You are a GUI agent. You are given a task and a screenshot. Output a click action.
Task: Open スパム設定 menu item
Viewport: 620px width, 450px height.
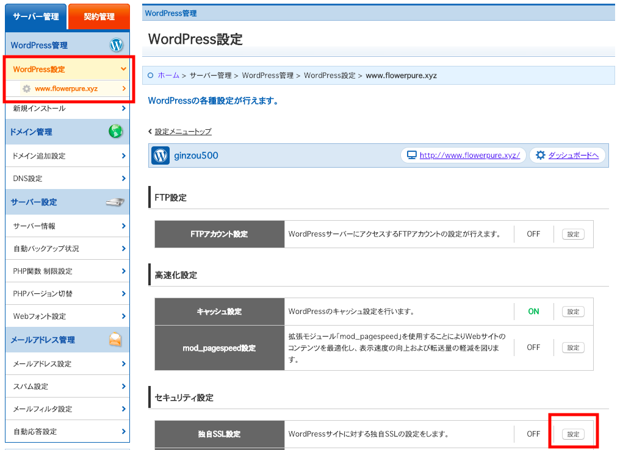coord(68,386)
